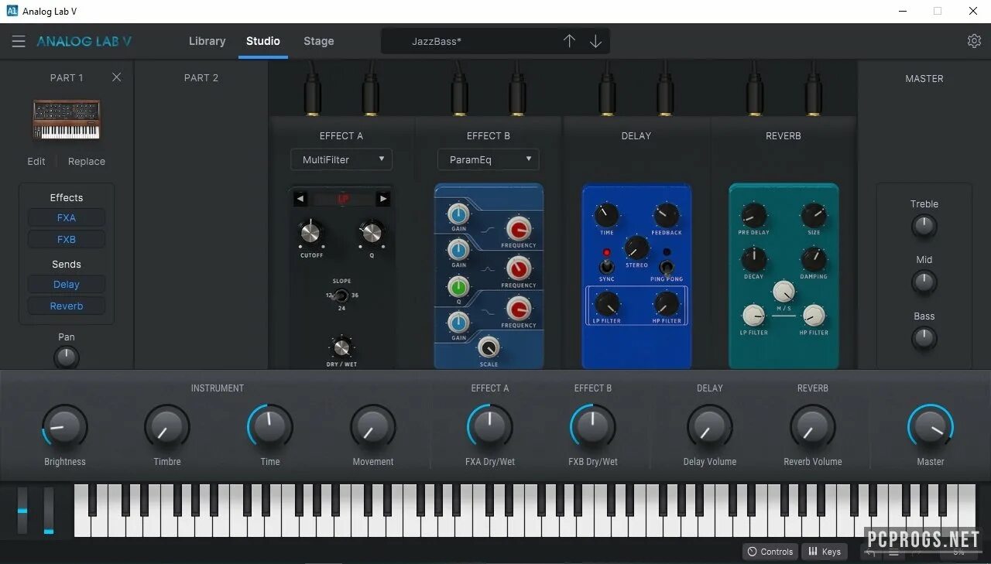Click the top Gain knob on ParamEq
The height and width of the screenshot is (564, 991).
[458, 214]
